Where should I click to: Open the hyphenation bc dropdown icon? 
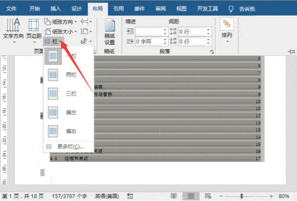pyautogui.click(x=86, y=41)
